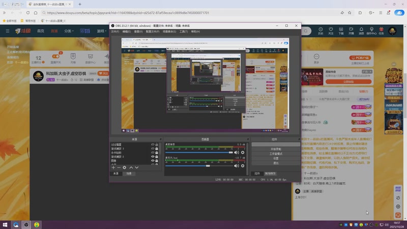Open Douyu 创作中心 icon

click(x=371, y=31)
